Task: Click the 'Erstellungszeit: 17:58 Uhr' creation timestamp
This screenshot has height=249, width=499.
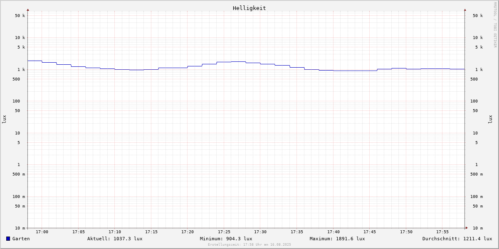Action: [x=249, y=244]
